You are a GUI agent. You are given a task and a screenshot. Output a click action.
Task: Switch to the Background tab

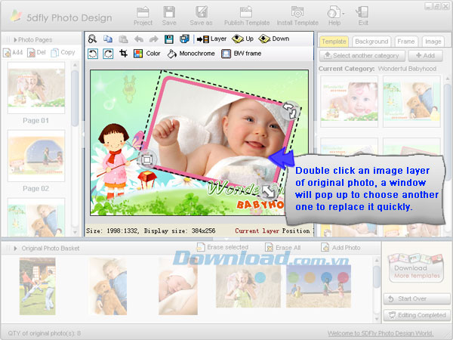(x=371, y=42)
